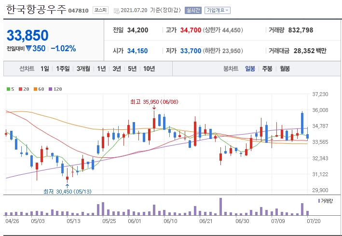Select the 1일 line chart period
The height and width of the screenshot is (236, 342).
45,69
